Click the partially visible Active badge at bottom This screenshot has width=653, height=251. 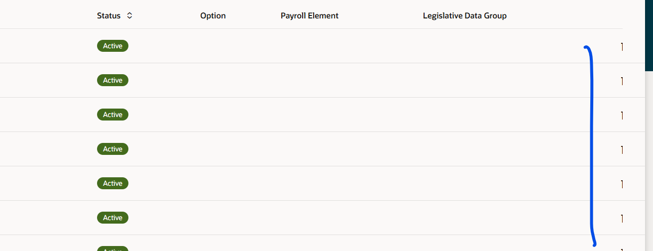[x=112, y=249]
